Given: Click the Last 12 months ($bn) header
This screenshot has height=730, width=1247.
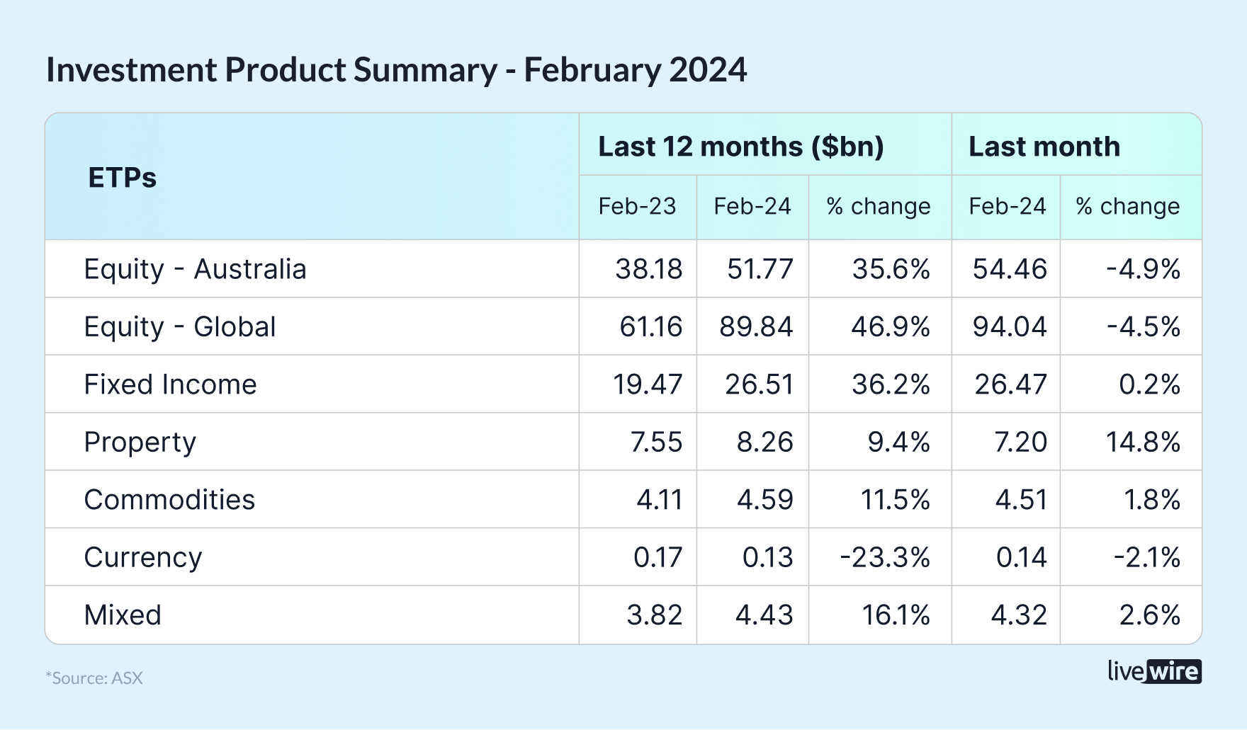Looking at the screenshot, I should pos(740,147).
